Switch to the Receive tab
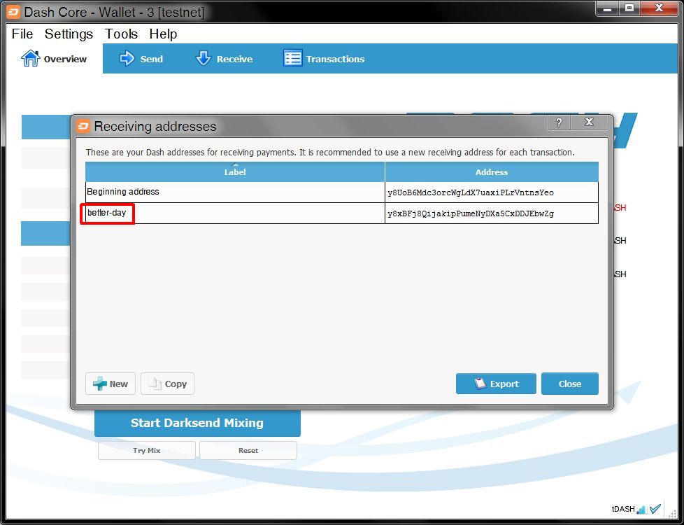The image size is (684, 525). tap(224, 59)
